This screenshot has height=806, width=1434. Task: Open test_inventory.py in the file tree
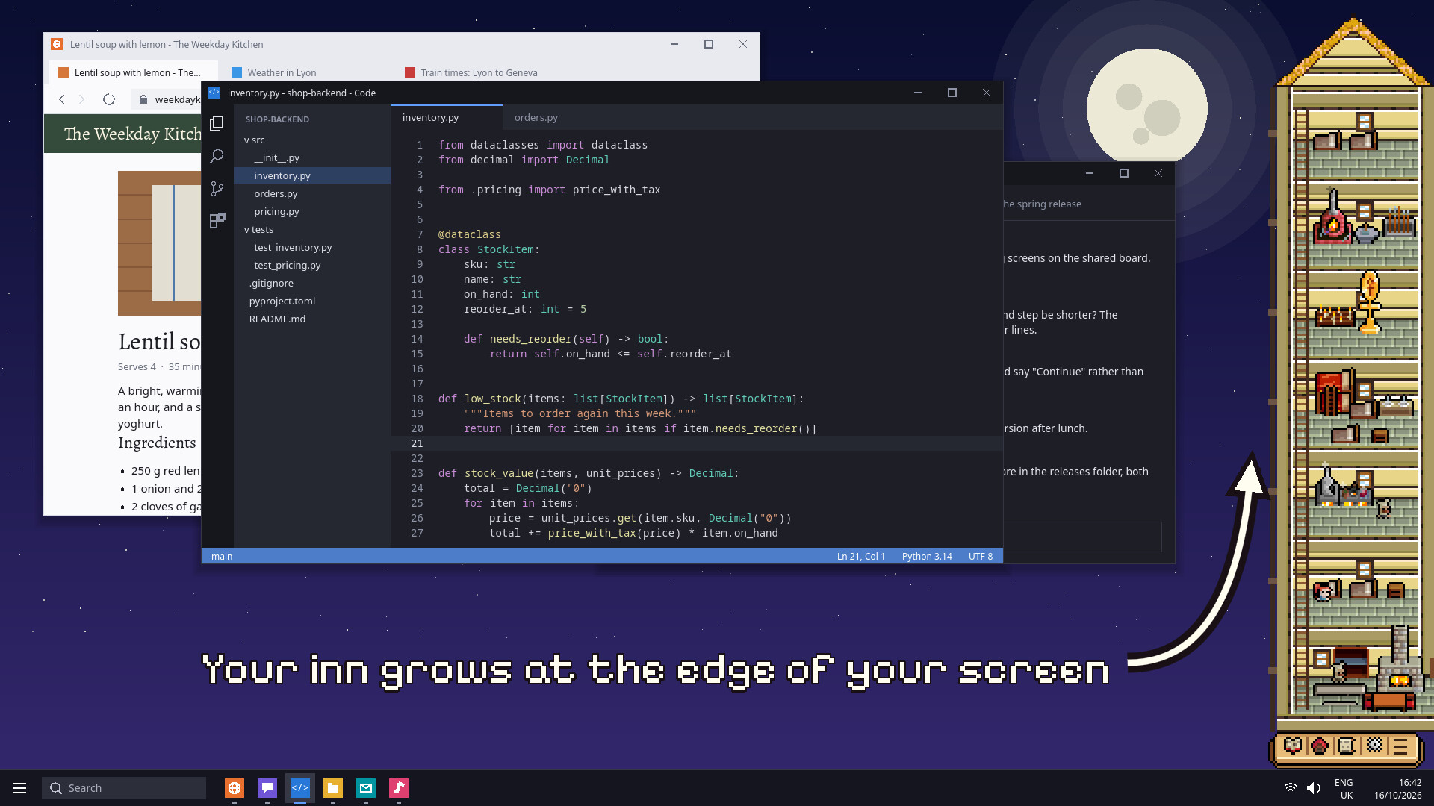(312, 248)
